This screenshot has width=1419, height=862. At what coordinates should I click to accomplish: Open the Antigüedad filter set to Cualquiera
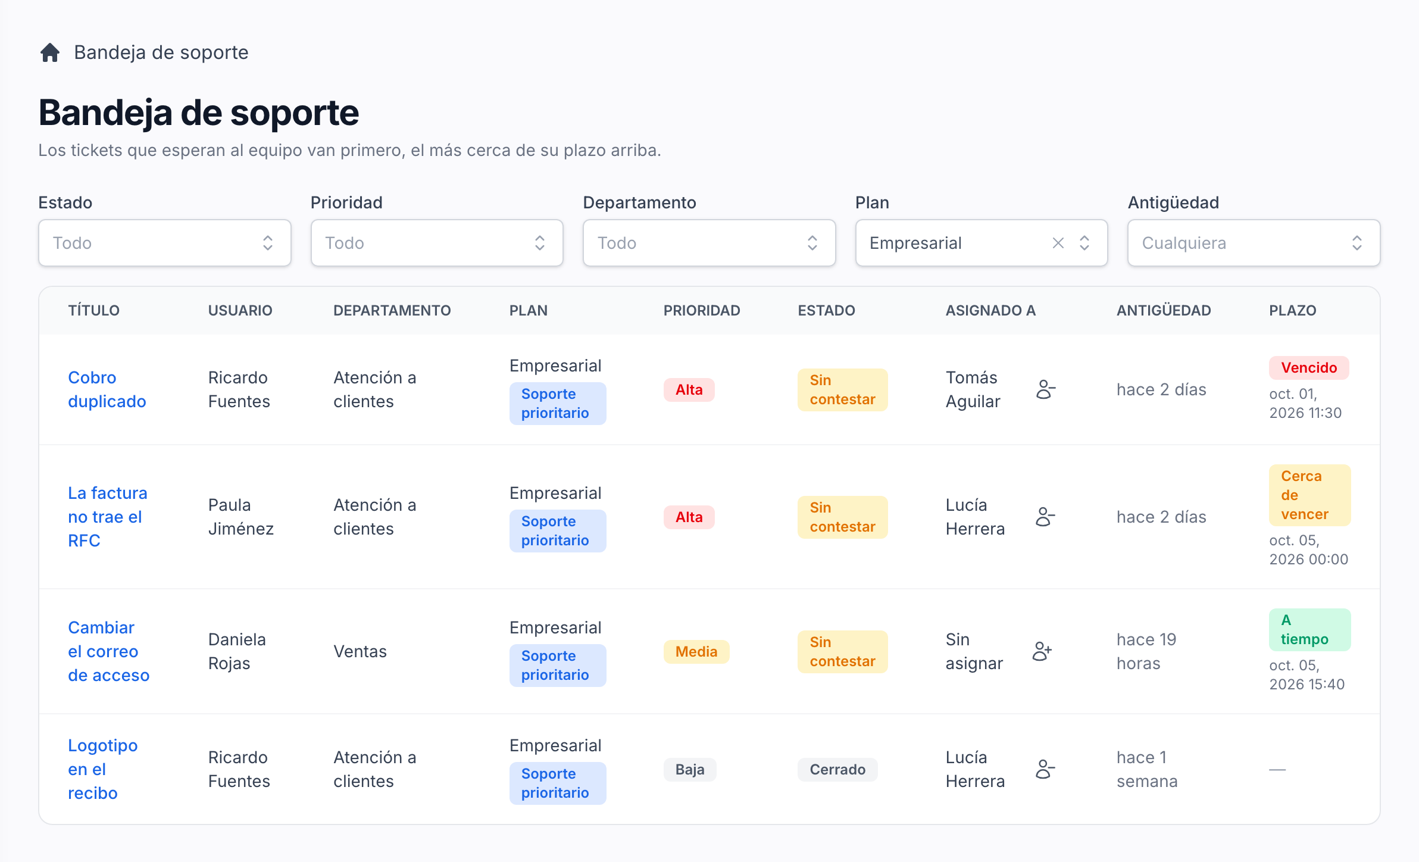(1254, 243)
